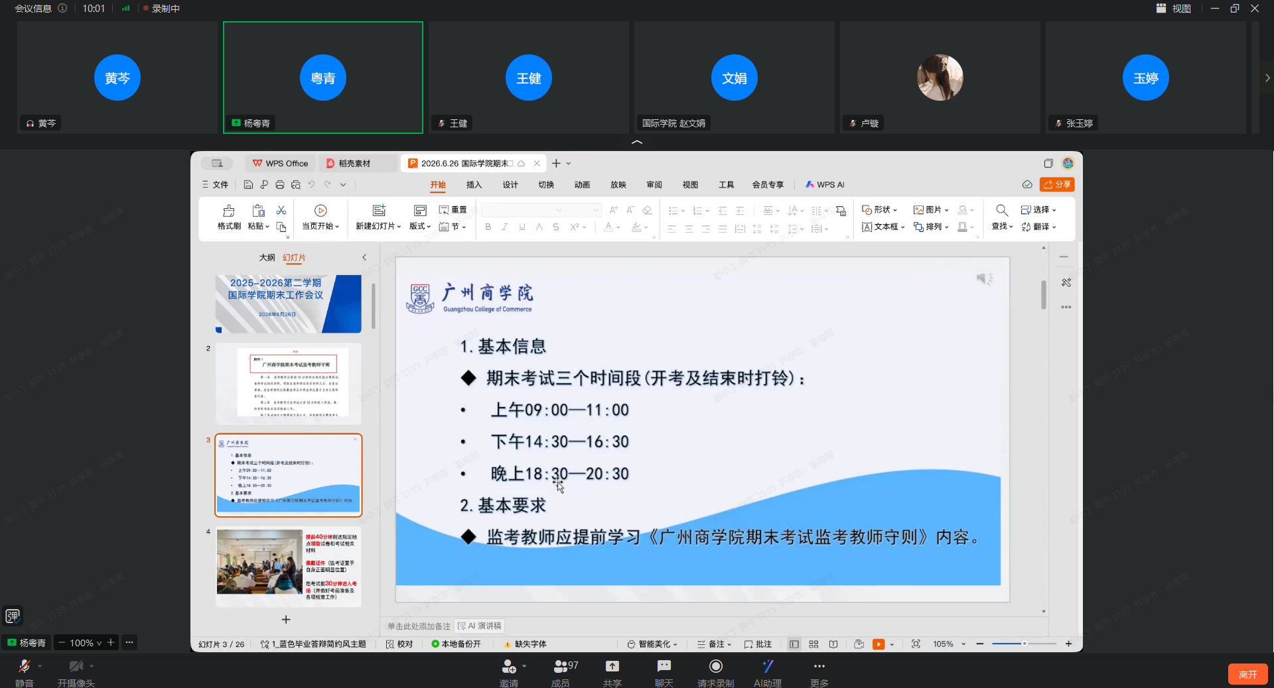Open the Review (审阅) ribbon tab

point(654,185)
